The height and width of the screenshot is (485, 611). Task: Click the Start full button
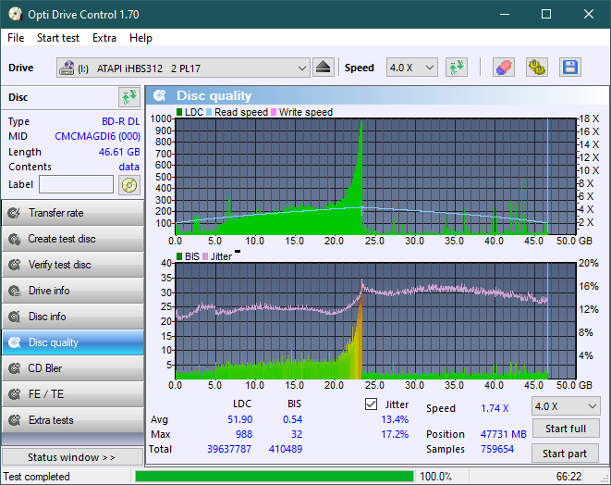(565, 429)
